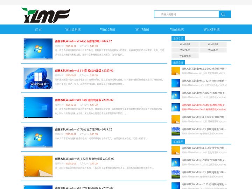
Task: Open thumbnail of Windows10 64位 通用纯净版 article
Action: point(38,108)
